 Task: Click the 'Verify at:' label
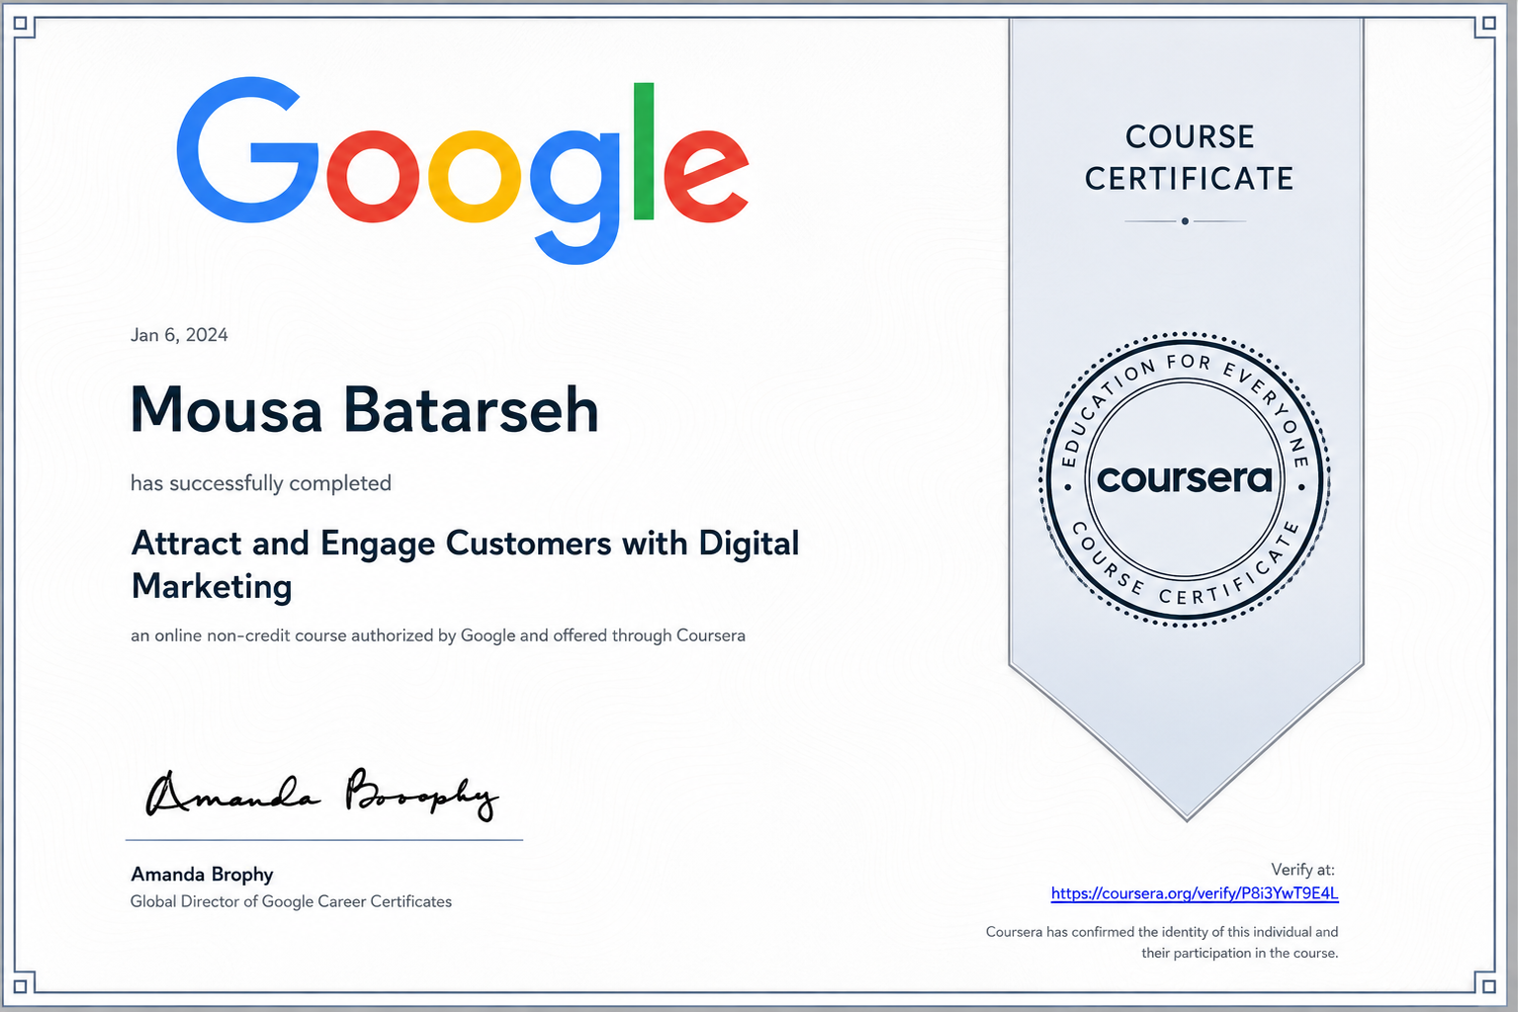click(1302, 870)
